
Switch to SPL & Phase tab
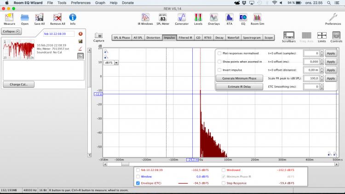[x=122, y=38]
